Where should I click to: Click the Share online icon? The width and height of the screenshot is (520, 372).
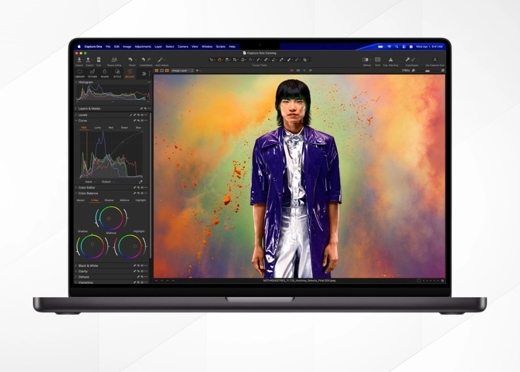coord(113,60)
